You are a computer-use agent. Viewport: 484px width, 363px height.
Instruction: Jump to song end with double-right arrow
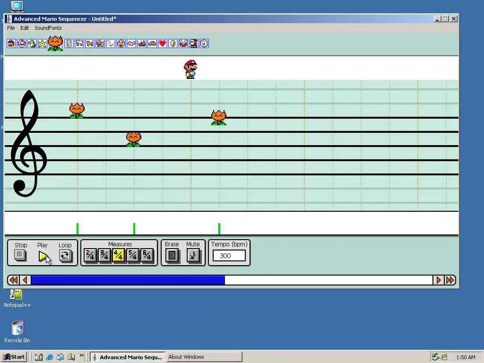[450, 280]
